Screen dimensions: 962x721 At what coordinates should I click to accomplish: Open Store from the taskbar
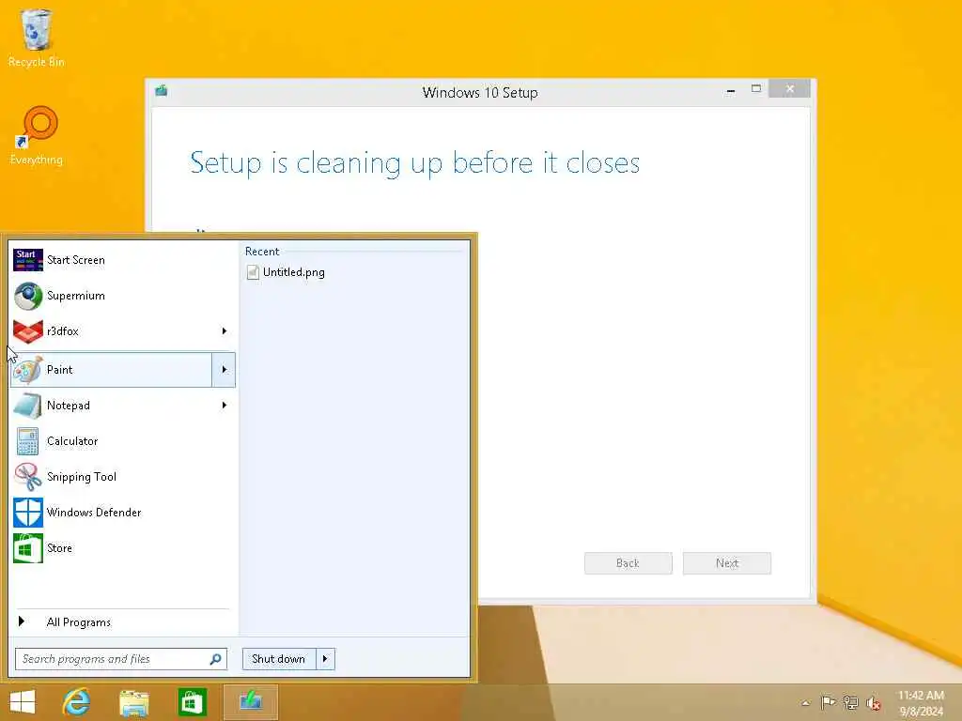click(x=192, y=702)
